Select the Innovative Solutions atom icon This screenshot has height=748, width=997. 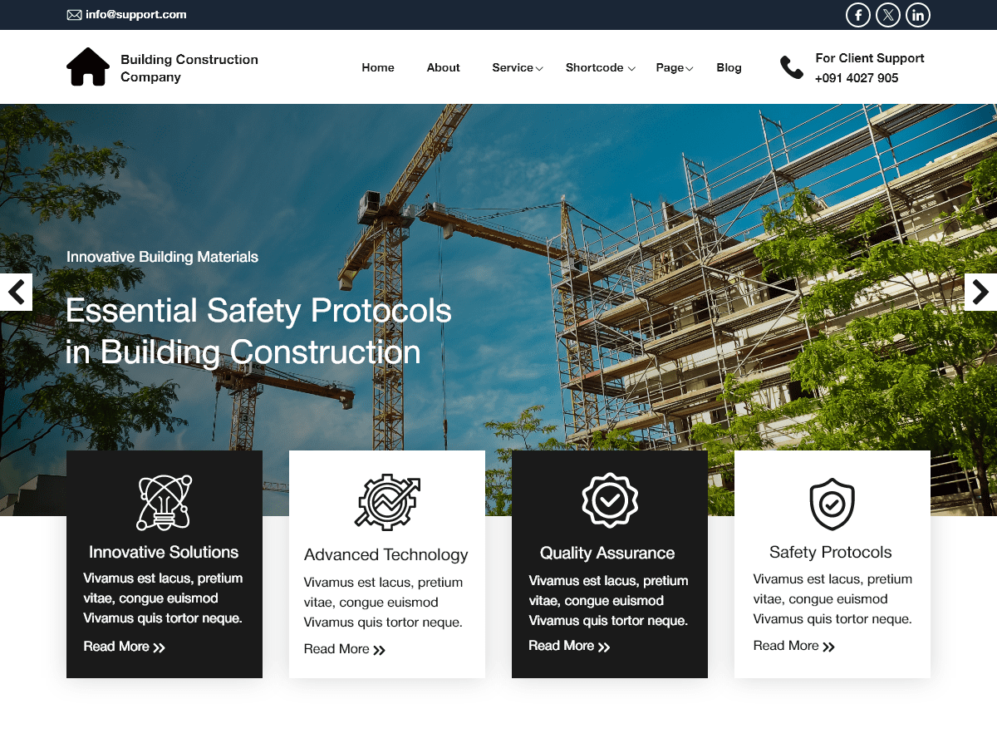164,502
